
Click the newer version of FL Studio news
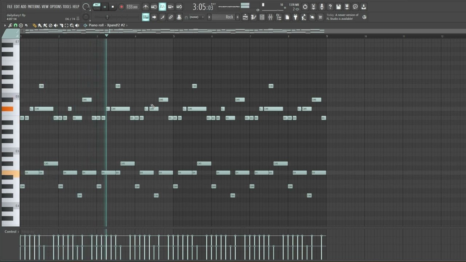(x=344, y=17)
